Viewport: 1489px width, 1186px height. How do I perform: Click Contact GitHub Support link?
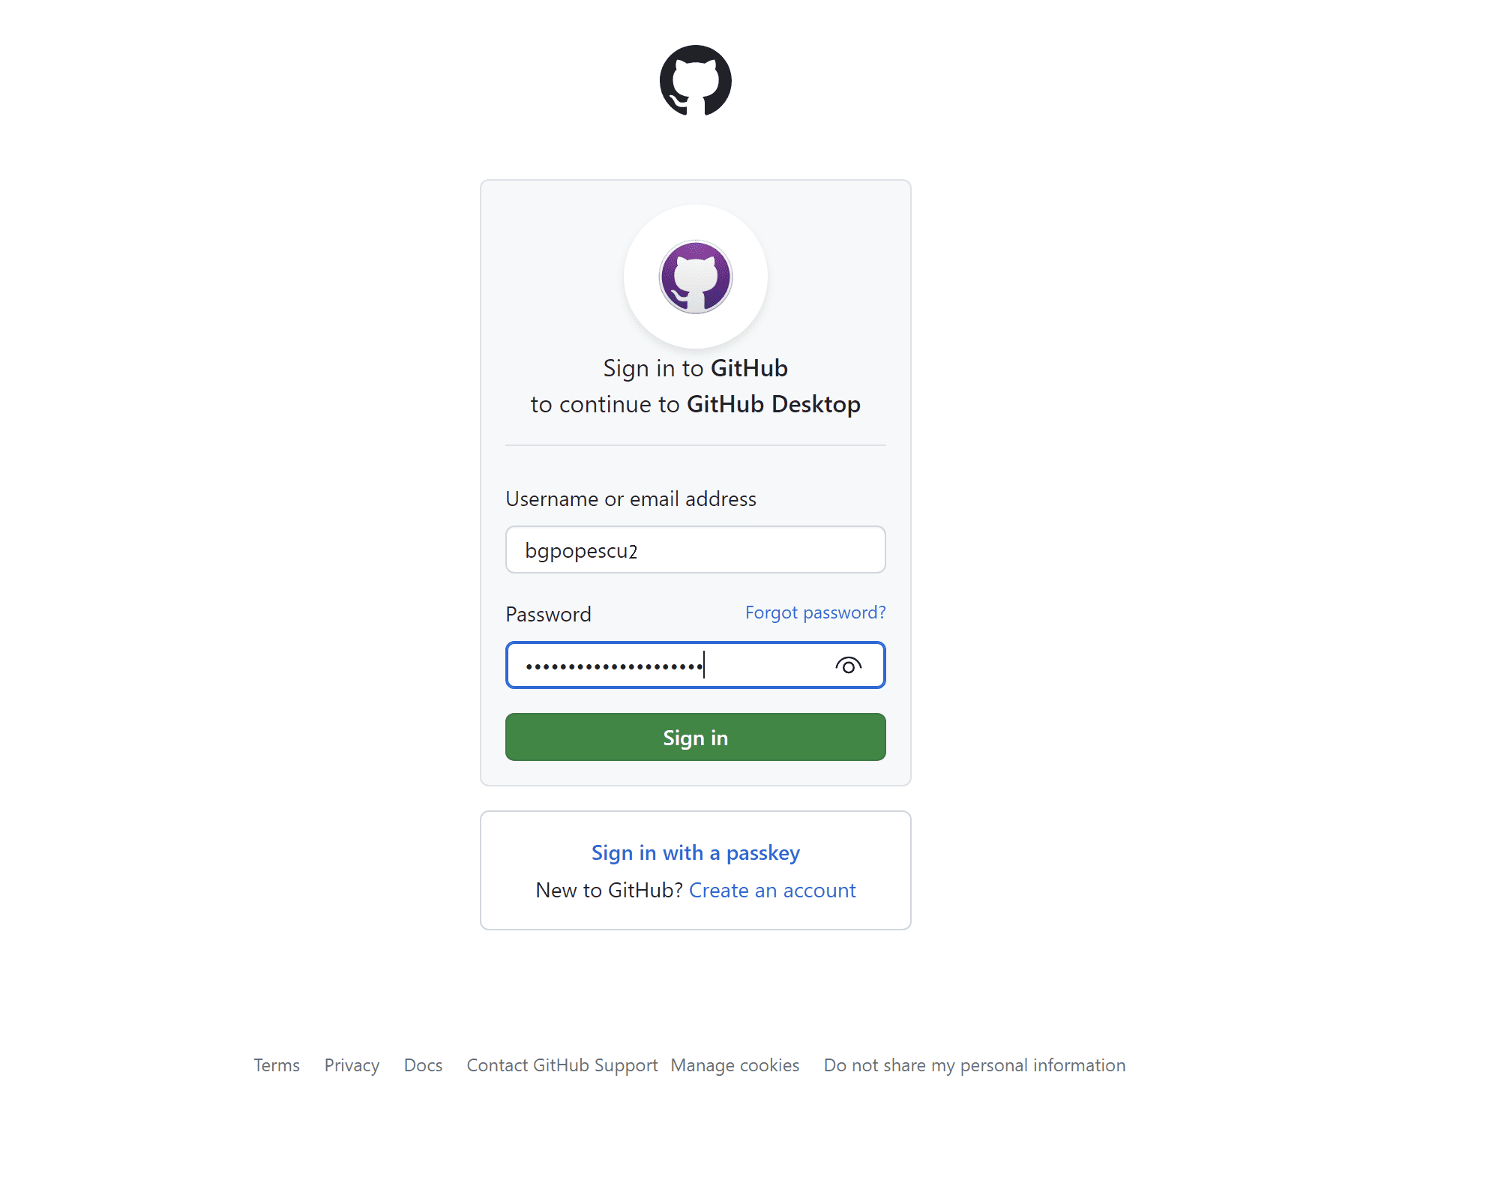click(x=562, y=1065)
